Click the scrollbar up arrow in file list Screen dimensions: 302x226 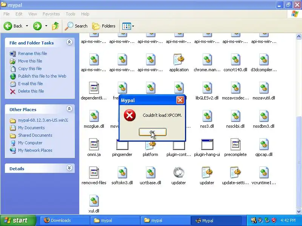pyautogui.click(x=299, y=36)
